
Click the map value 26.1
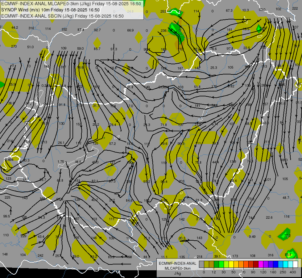pyautogui.click(x=61, y=143)
